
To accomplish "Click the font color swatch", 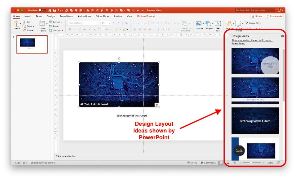I will [124, 29].
